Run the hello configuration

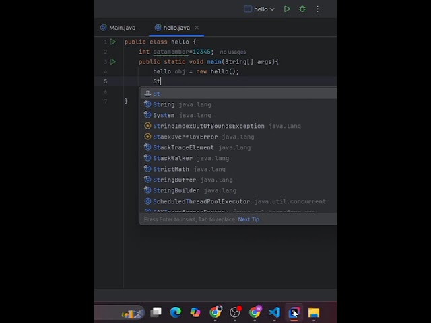[287, 9]
